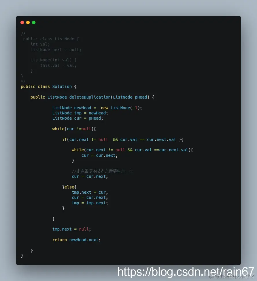The width and height of the screenshot is (257, 281).
Task: Click the 'tmp.next = null;' line
Action: click(x=72, y=229)
